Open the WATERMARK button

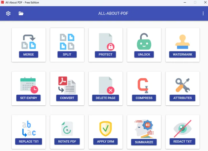pyautogui.click(x=182, y=55)
